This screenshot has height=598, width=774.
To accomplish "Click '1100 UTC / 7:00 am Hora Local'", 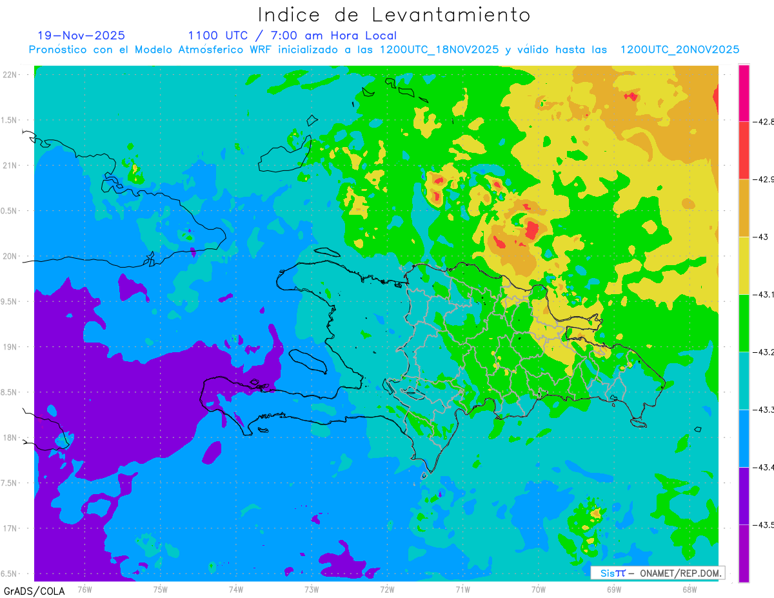I will [x=292, y=35].
